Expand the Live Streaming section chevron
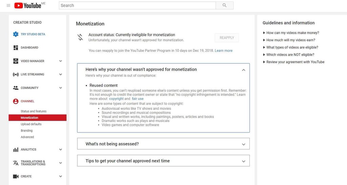 [60, 74]
